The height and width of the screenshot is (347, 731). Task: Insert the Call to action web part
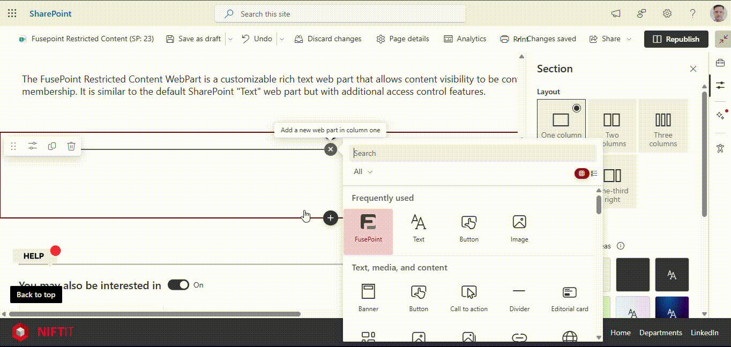click(469, 298)
